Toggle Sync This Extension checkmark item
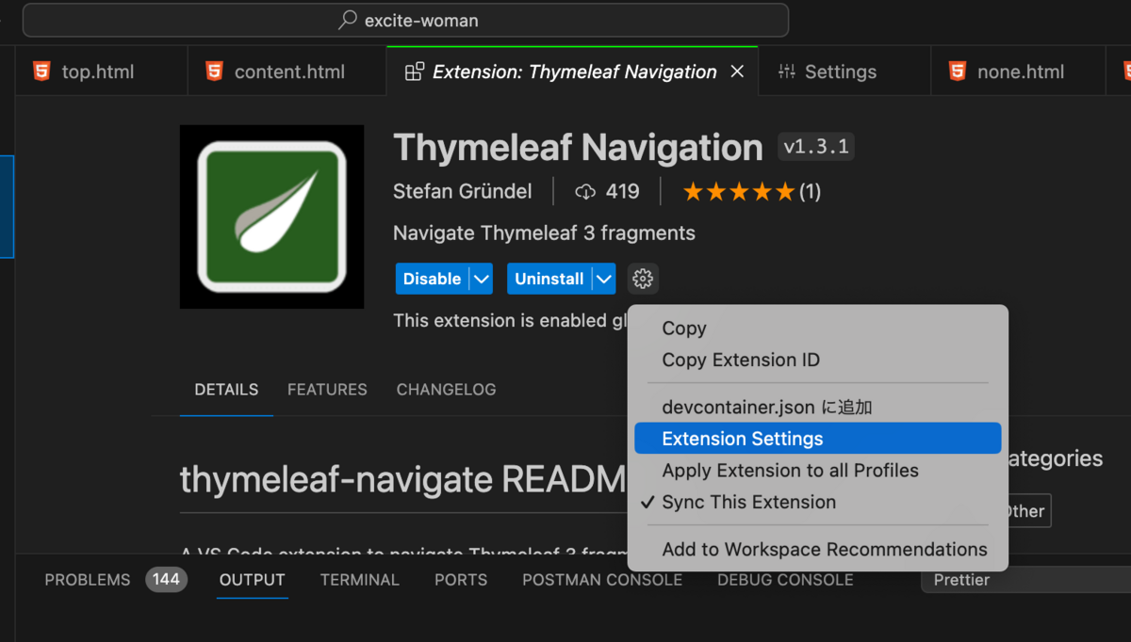 [818, 502]
